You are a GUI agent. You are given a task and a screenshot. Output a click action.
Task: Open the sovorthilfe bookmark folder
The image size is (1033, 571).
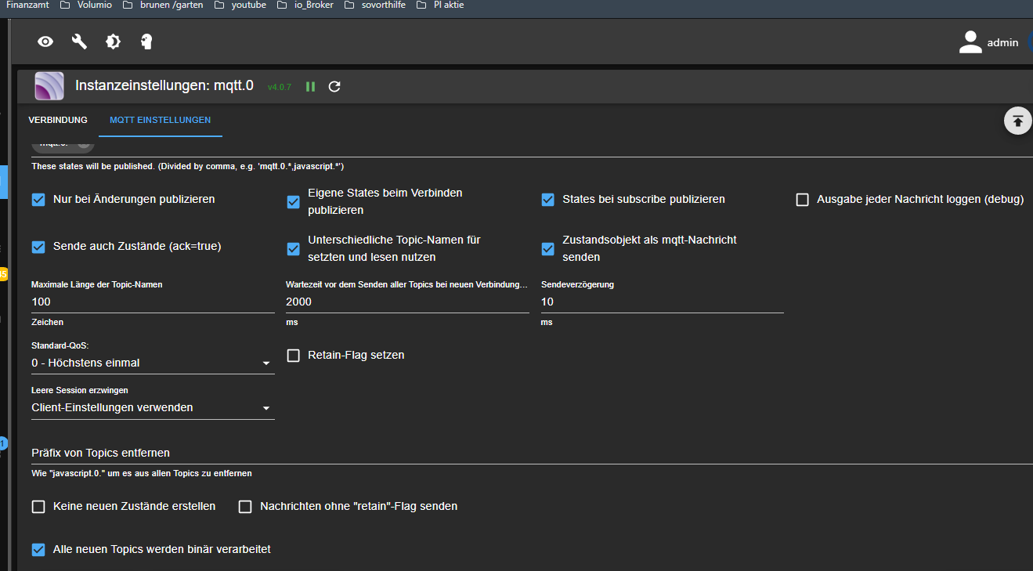(x=374, y=5)
